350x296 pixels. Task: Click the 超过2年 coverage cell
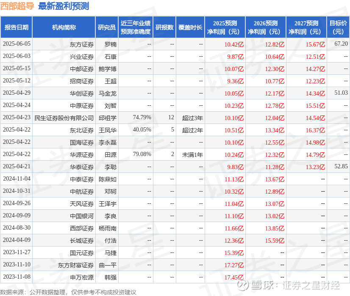pos(192,130)
